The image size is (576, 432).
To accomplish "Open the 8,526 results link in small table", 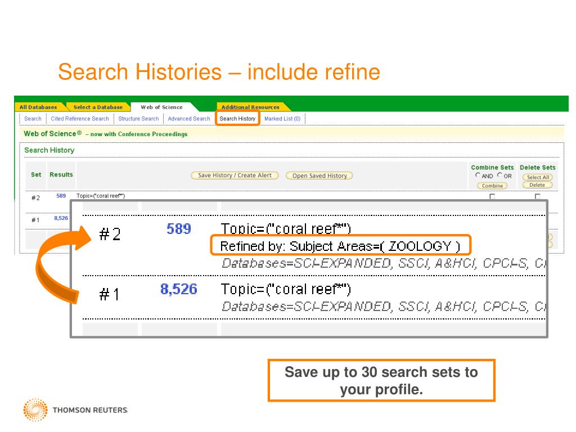I will click(61, 218).
